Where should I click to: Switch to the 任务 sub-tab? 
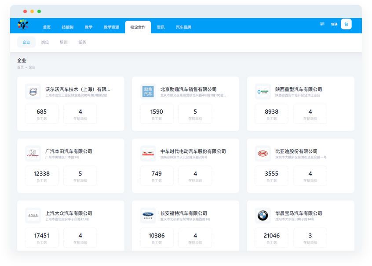82,42
